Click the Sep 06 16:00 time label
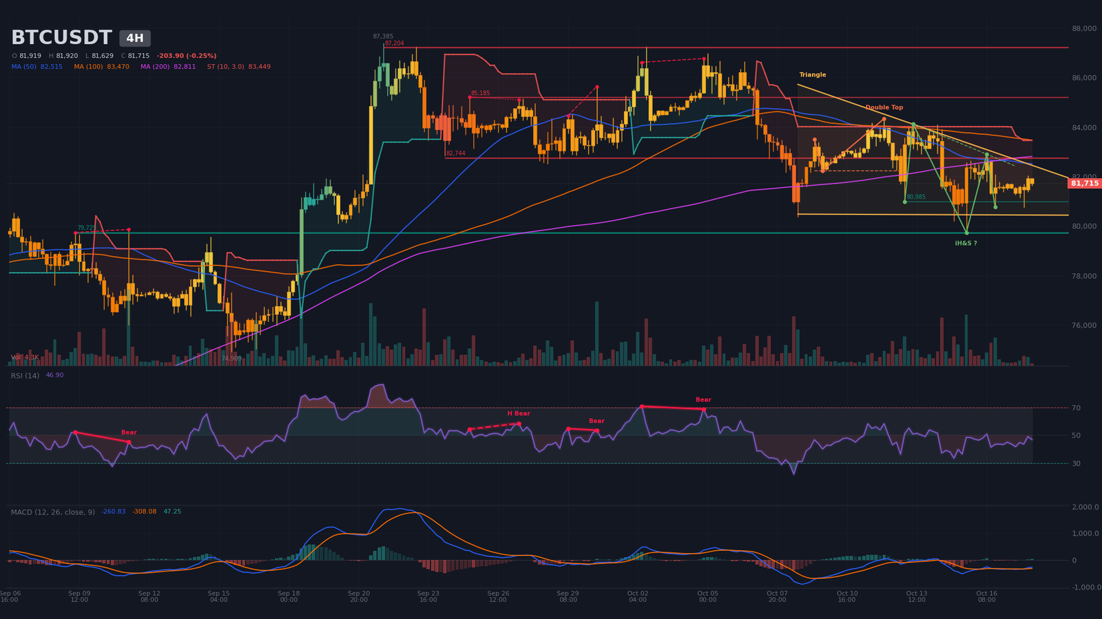 [x=10, y=596]
